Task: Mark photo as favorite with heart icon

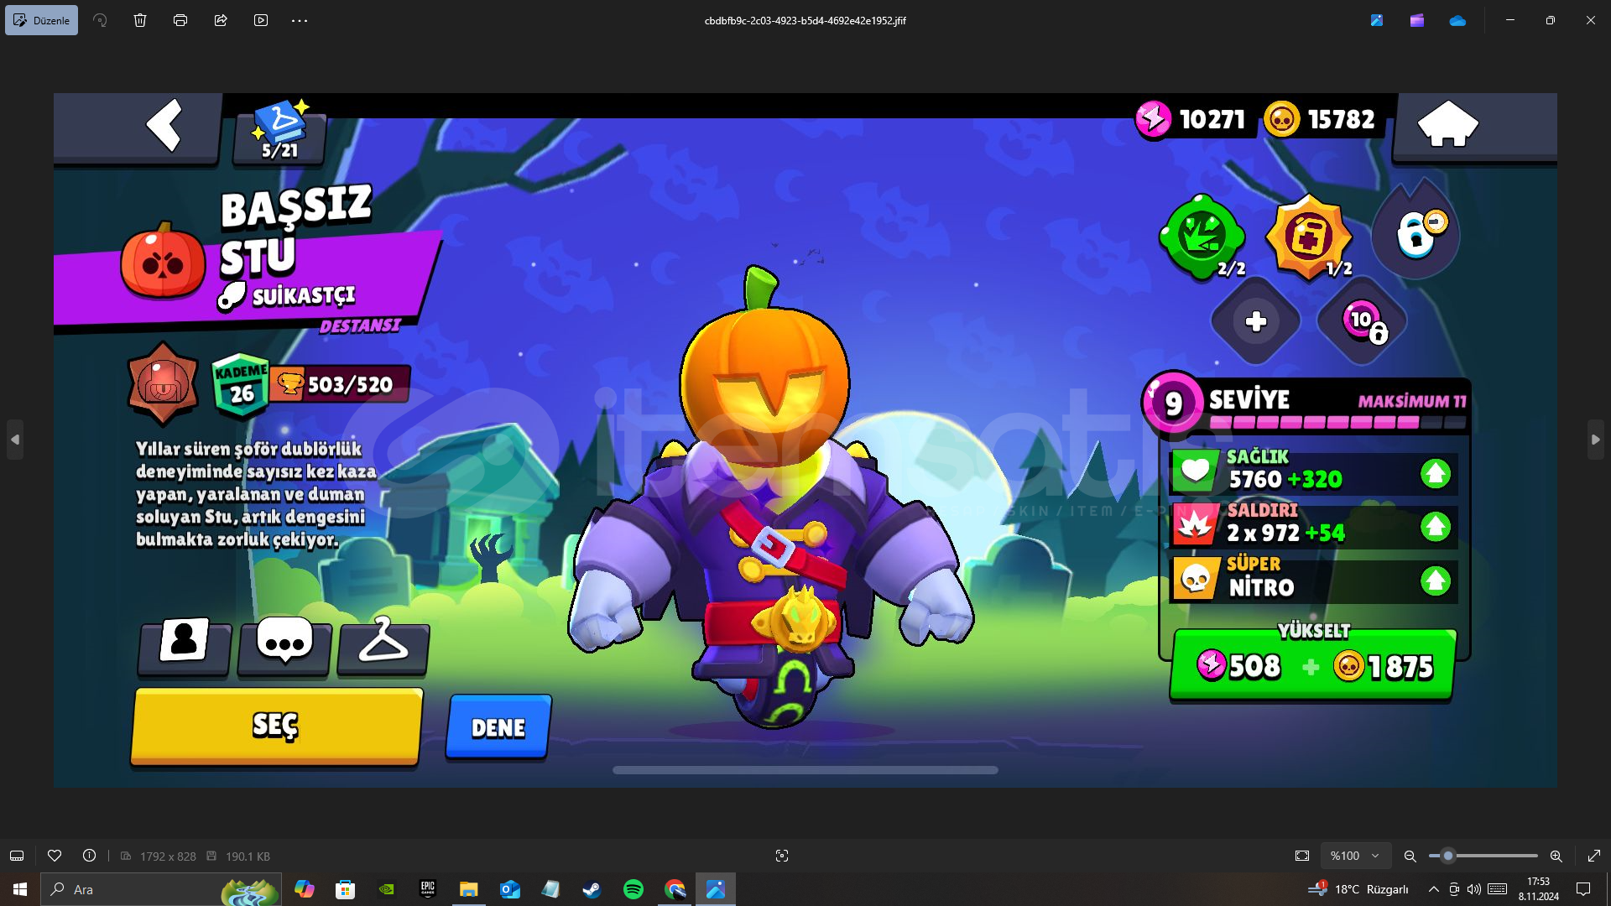Action: (x=55, y=856)
